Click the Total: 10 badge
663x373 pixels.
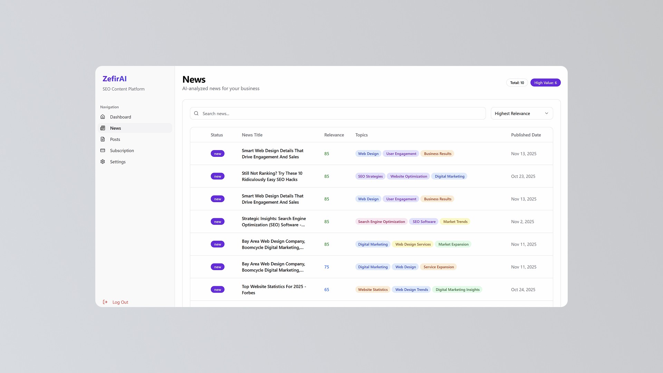click(517, 83)
